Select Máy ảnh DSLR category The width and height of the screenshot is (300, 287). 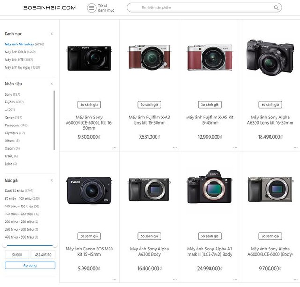(x=20, y=52)
